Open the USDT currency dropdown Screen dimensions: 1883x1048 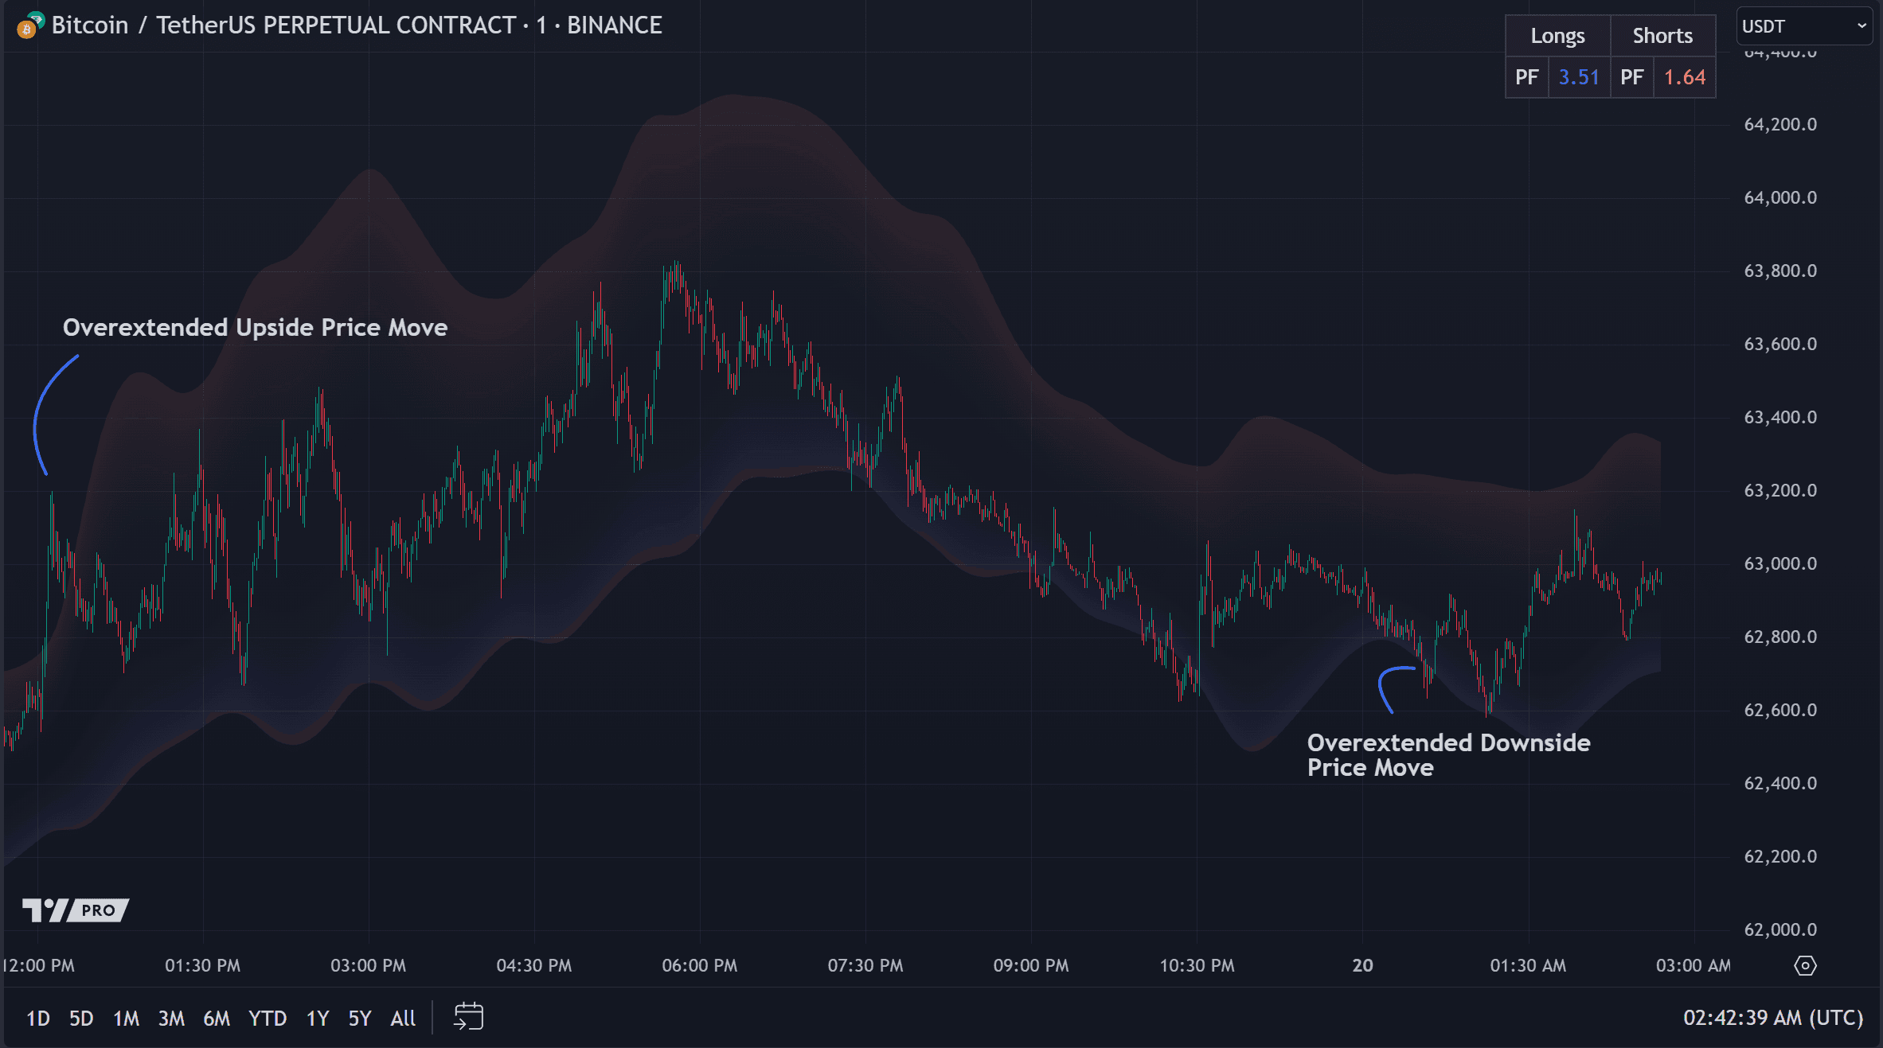[1803, 26]
